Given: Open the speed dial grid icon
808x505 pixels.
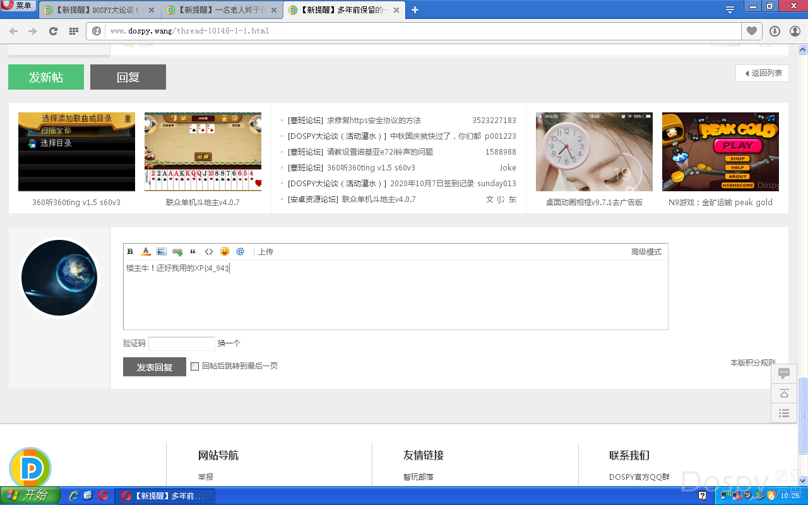Looking at the screenshot, I should (x=73, y=31).
